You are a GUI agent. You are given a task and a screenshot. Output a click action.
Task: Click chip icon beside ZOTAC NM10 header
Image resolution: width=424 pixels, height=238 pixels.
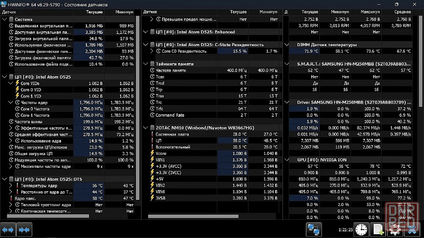[152, 127]
